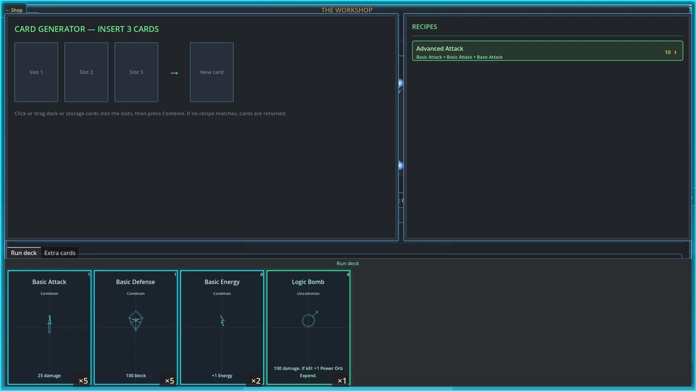
Task: Click the '+1 Energy' text
Action: [x=222, y=375]
